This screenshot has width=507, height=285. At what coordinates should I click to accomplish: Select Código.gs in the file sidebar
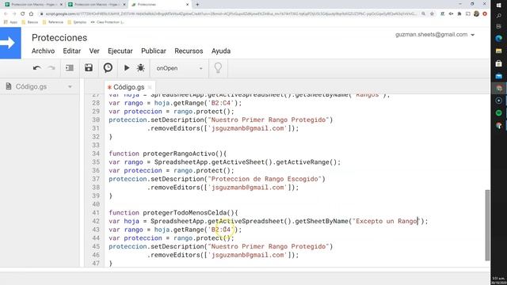click(31, 86)
